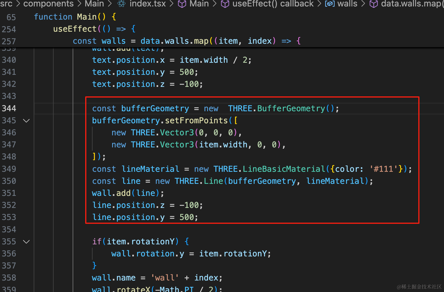Collapse the fold chevron on line 345
This screenshot has height=292, width=444.
(26, 120)
